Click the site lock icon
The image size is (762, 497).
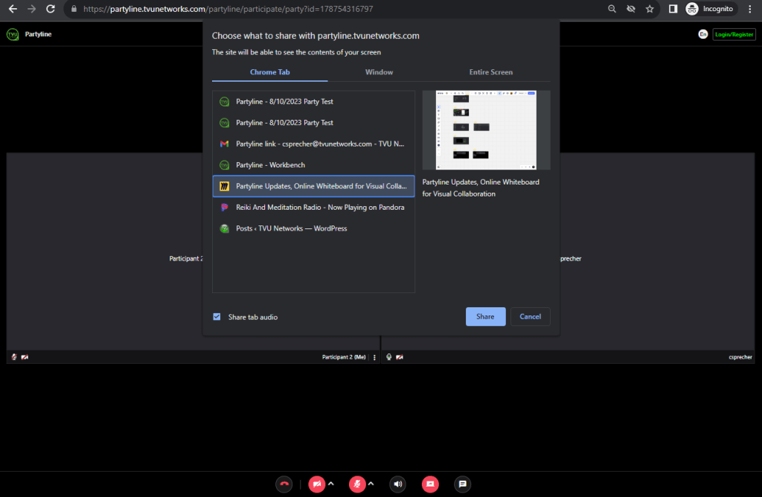click(74, 9)
